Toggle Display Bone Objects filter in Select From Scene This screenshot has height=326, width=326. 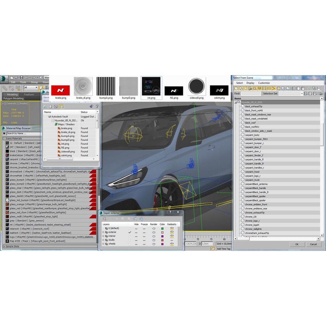pos(274,88)
